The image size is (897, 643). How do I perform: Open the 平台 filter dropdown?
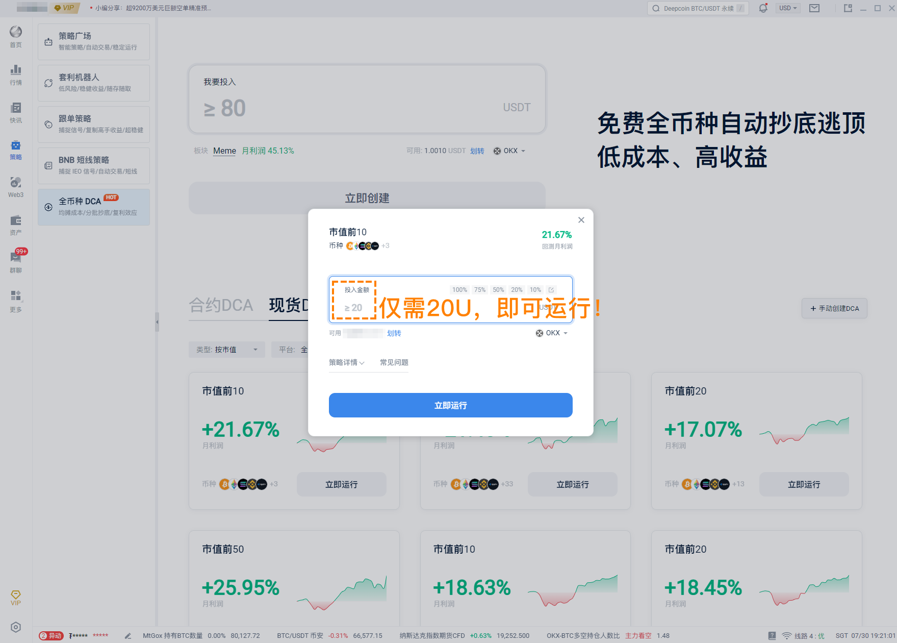(x=290, y=350)
